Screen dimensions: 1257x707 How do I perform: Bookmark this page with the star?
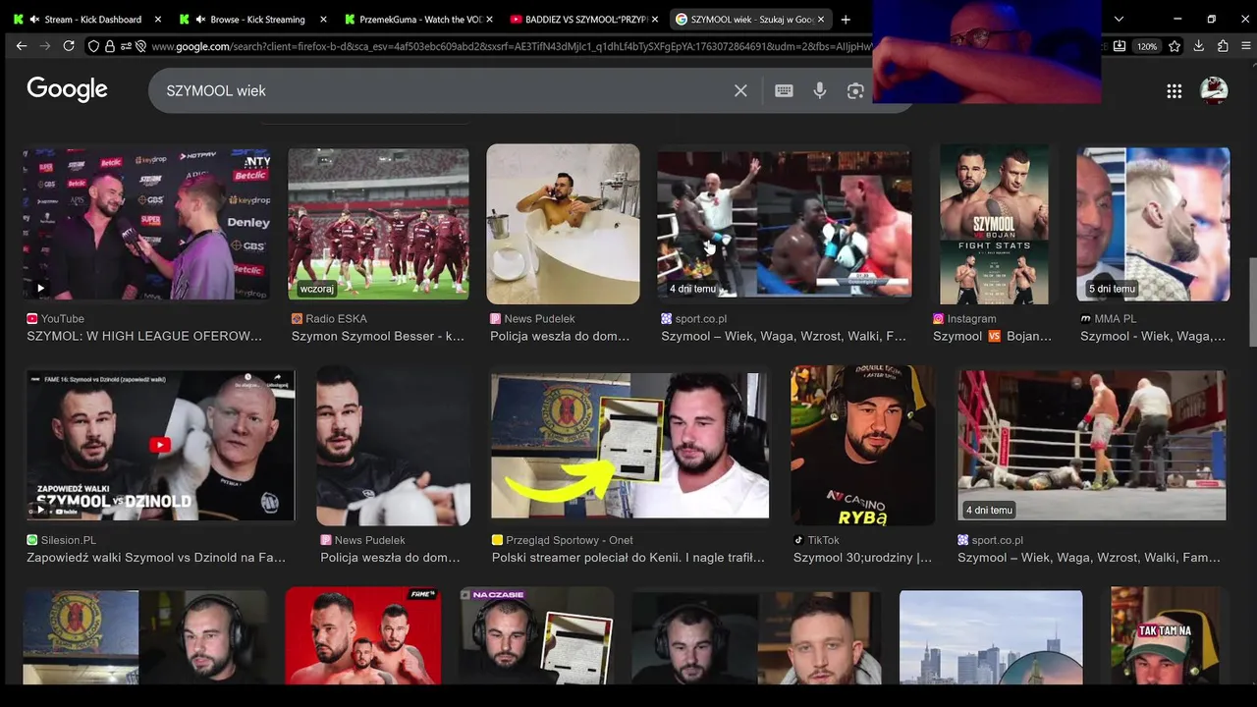[1175, 46]
